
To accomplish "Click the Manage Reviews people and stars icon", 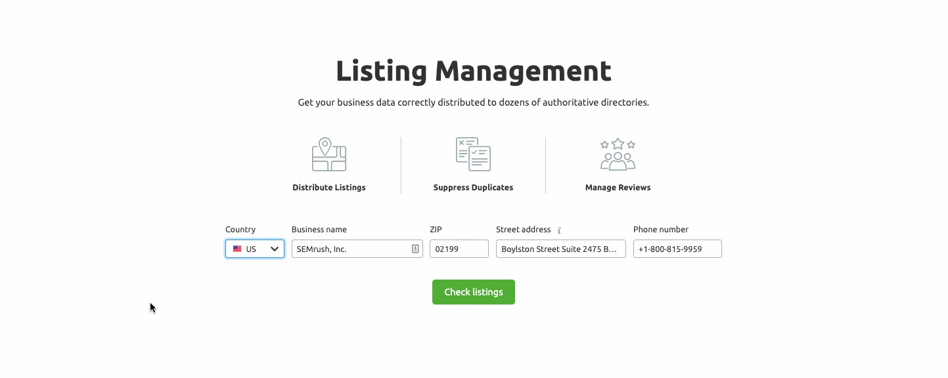I will (618, 155).
